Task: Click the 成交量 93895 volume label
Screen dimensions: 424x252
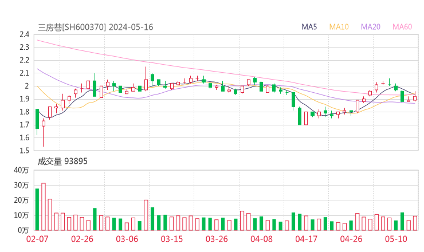Action: click(62, 162)
